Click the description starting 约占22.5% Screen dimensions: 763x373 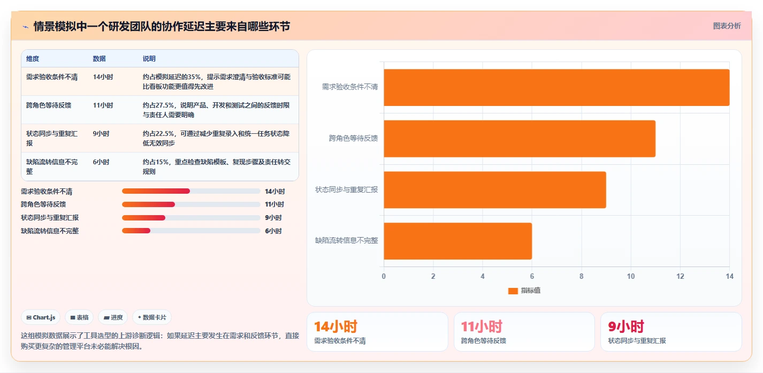tap(217, 138)
